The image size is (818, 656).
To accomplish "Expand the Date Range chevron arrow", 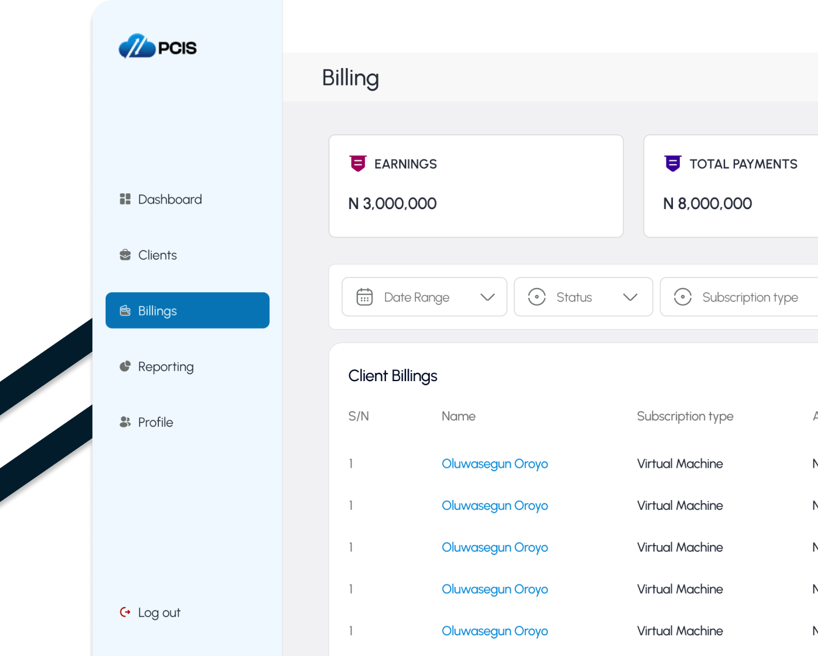I will (x=488, y=297).
